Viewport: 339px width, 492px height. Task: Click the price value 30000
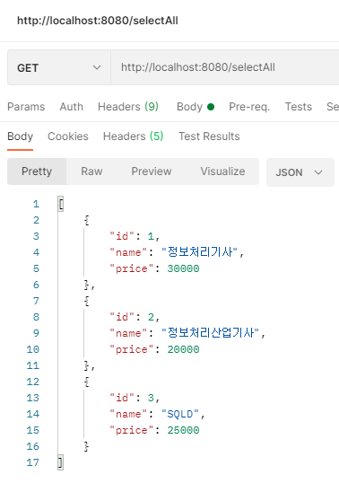click(183, 268)
